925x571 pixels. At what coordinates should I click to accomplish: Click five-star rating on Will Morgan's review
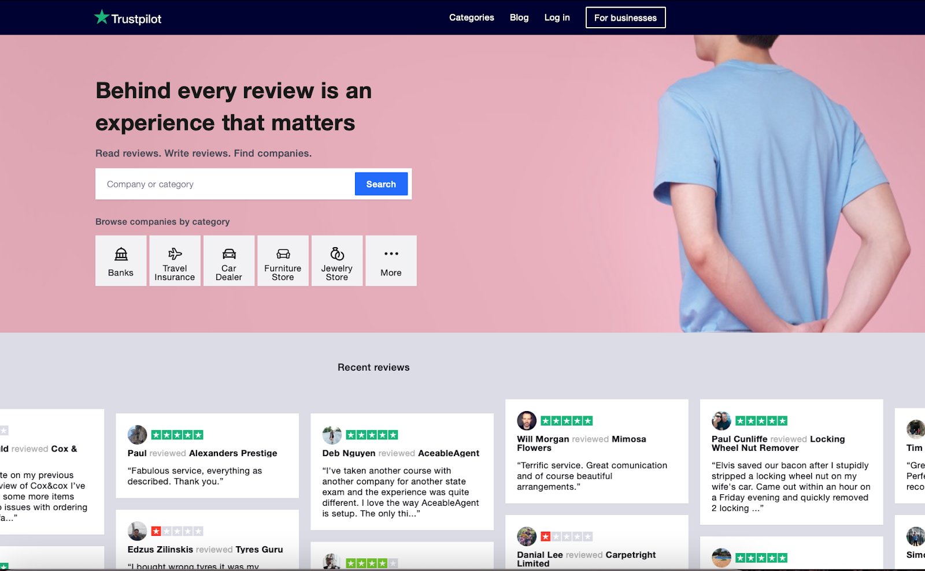[x=567, y=421]
